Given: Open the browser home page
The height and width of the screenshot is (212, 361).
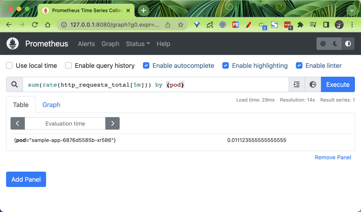Looking at the screenshot, I should [x=48, y=25].
